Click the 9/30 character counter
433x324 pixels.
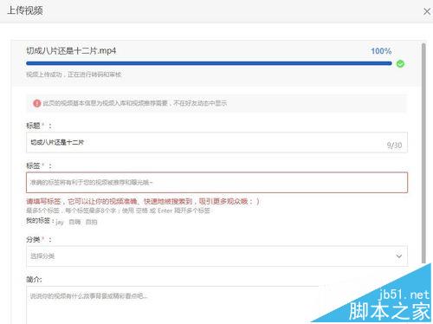(x=394, y=145)
